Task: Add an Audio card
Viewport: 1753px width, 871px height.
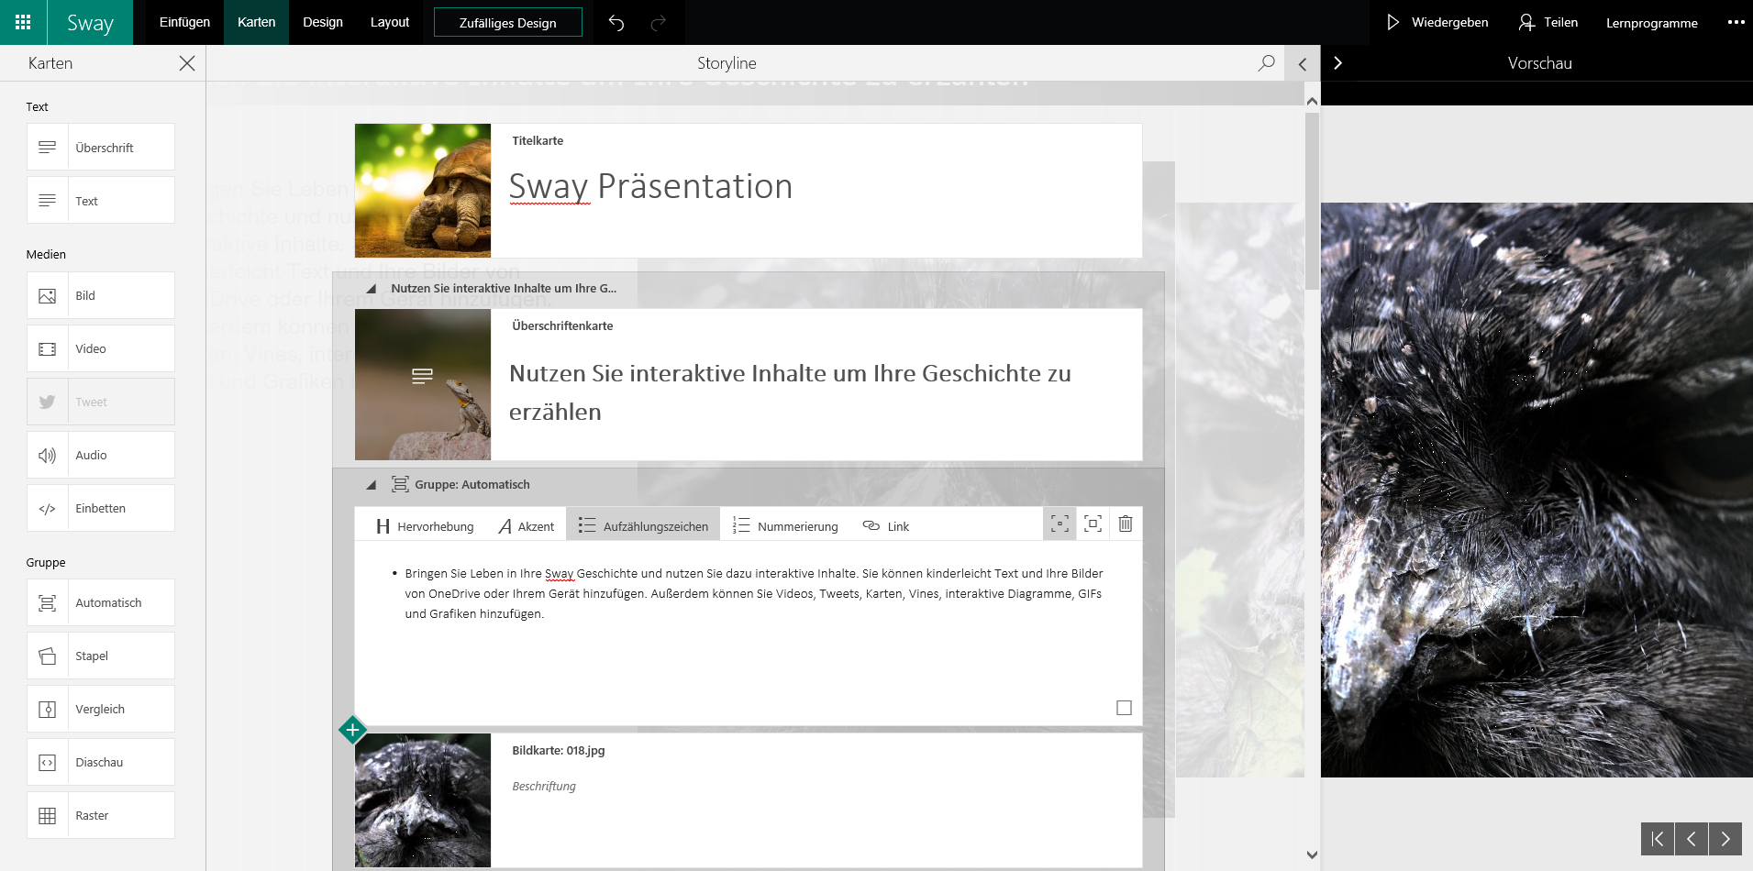Action: pos(101,455)
